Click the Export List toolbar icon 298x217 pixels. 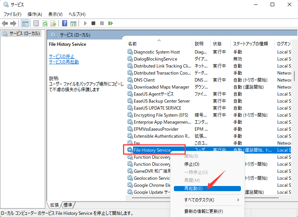[x=53, y=23]
